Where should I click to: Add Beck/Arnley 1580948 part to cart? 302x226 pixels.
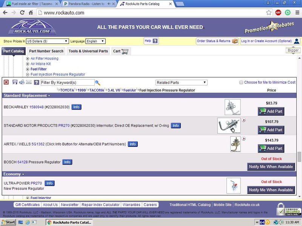(x=271, y=111)
